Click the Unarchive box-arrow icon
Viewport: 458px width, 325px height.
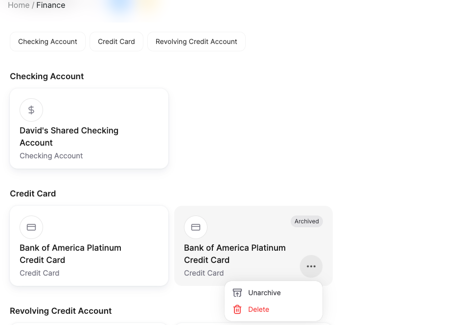click(237, 293)
